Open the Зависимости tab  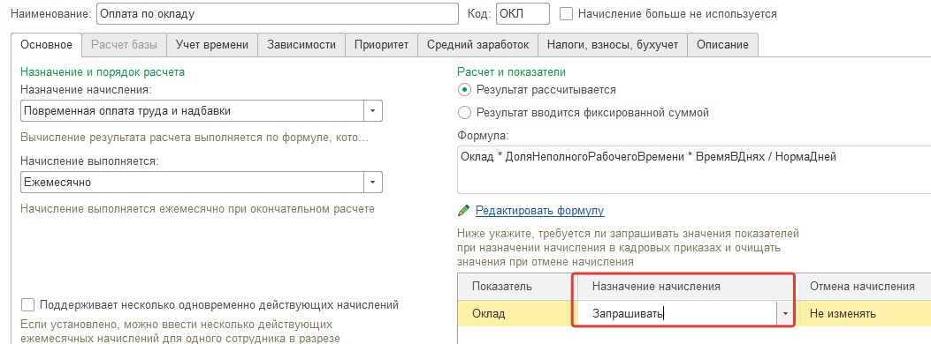[301, 45]
